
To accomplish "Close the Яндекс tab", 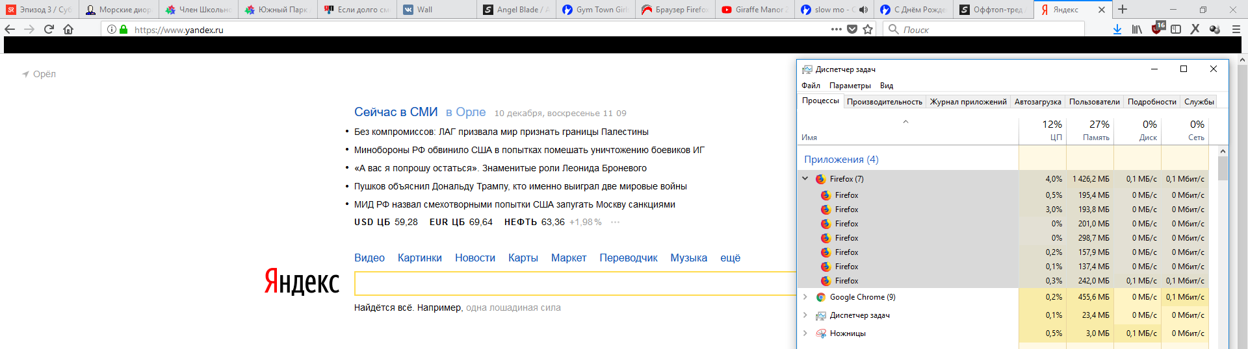I will click(1102, 10).
